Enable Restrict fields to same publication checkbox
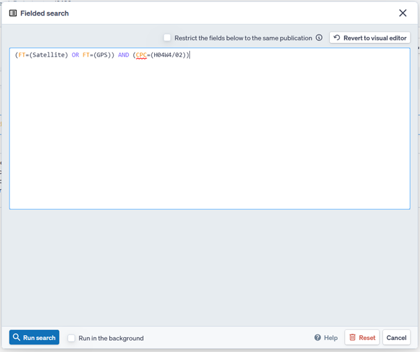Screen dimensions: 420x352 (x=168, y=38)
